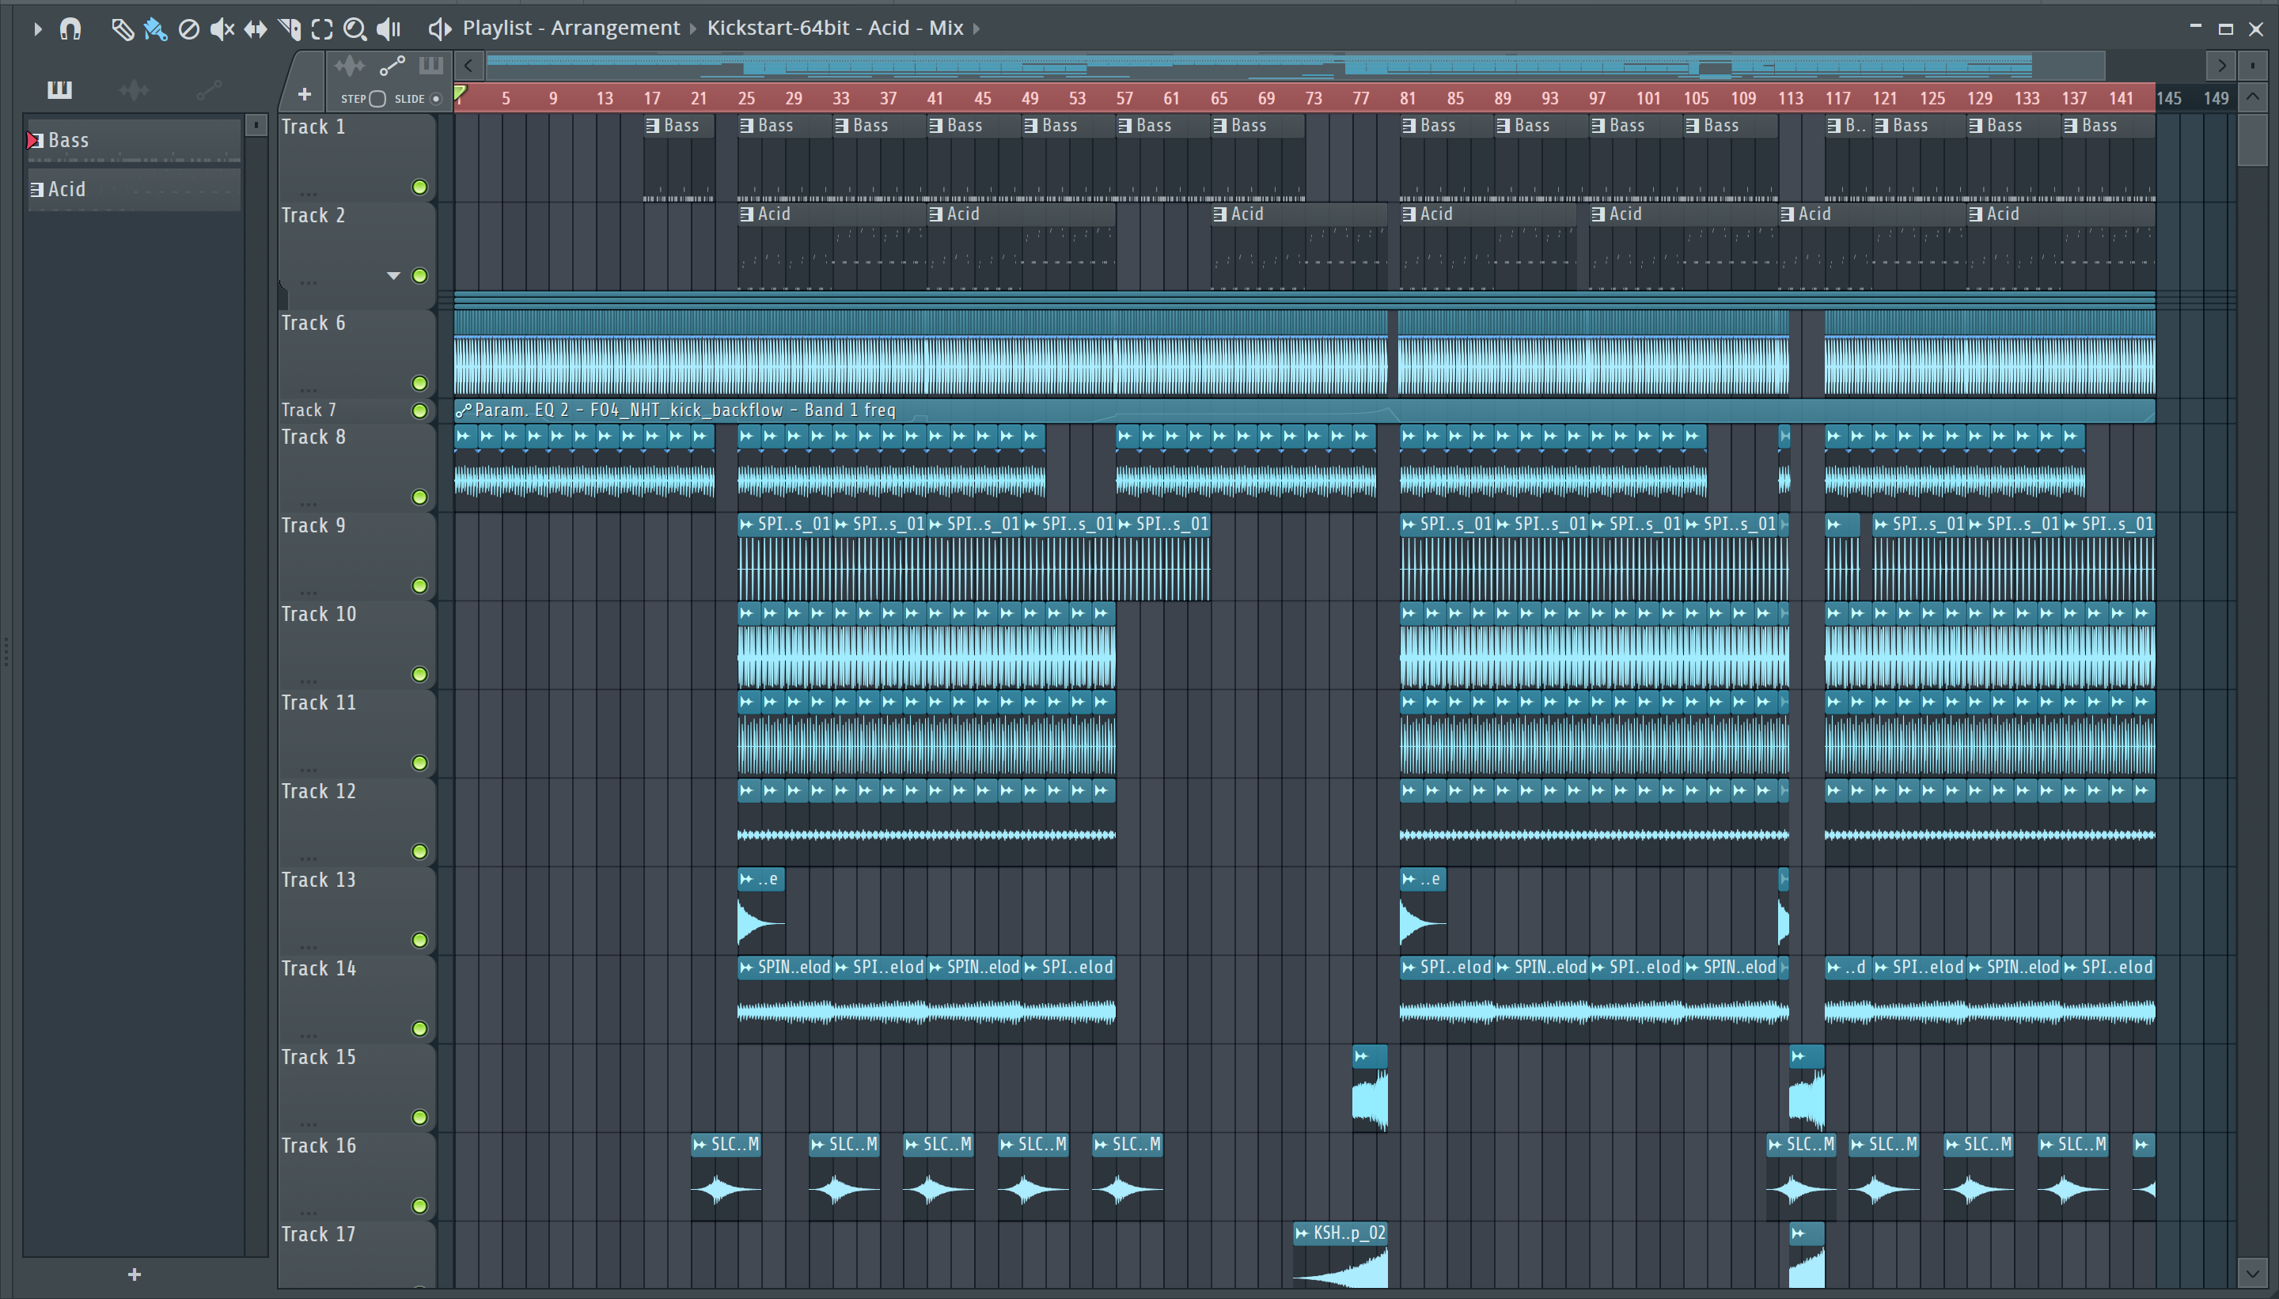Image resolution: width=2279 pixels, height=1299 pixels.
Task: Open Track 1 options dots
Action: point(309,193)
